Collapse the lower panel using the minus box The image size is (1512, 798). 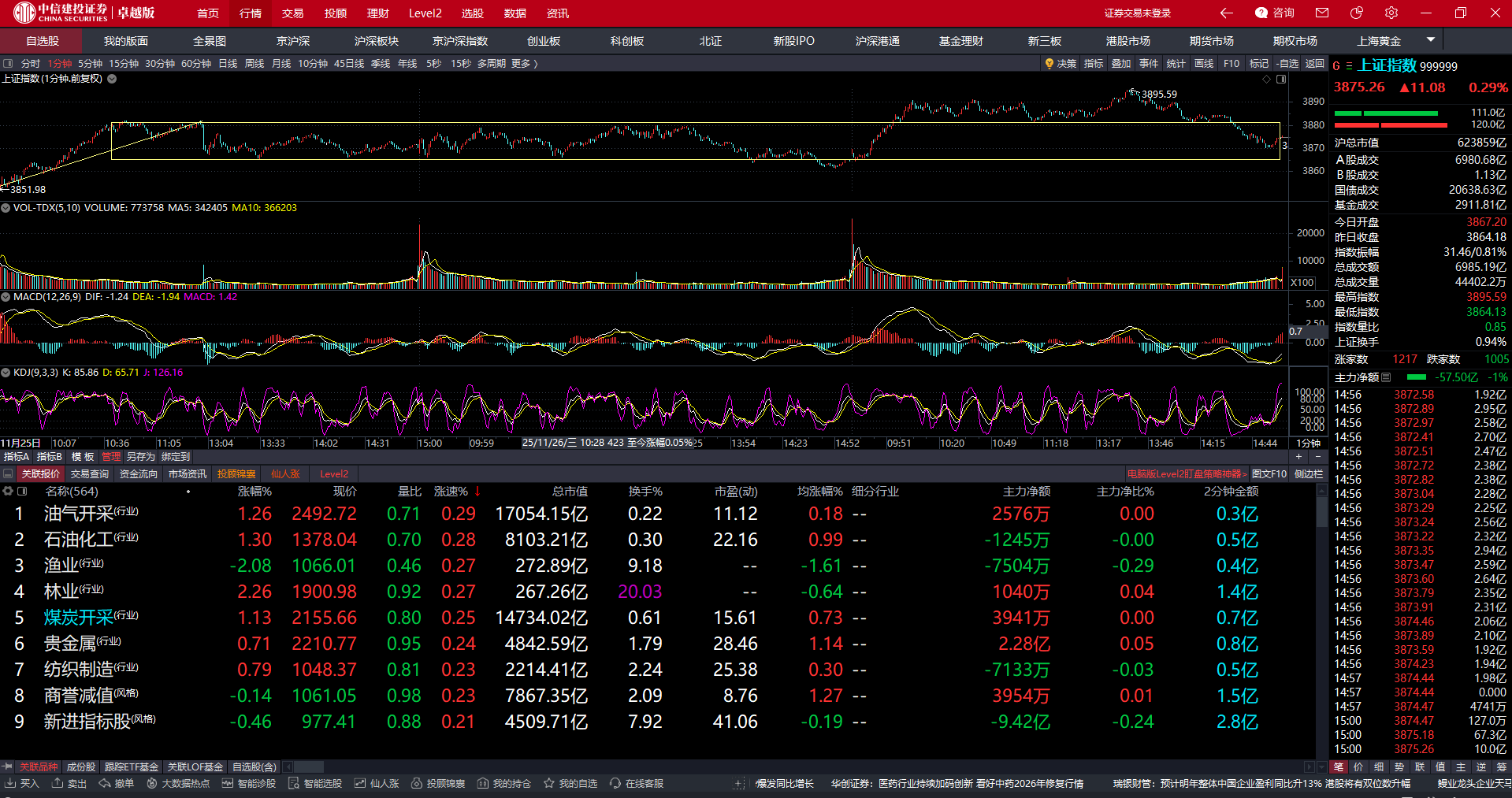pyautogui.click(x=8, y=473)
